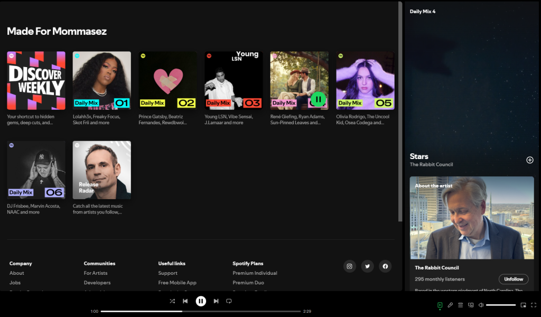541x317 pixels.
Task: Seek in the song progress bar
Action: [x=200, y=311]
